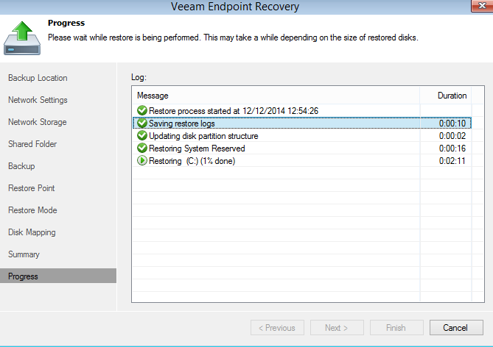Viewport: 493px width, 347px height.
Task: Select the 'Restoring (C:) (1% done)' log row
Action: pyautogui.click(x=302, y=161)
